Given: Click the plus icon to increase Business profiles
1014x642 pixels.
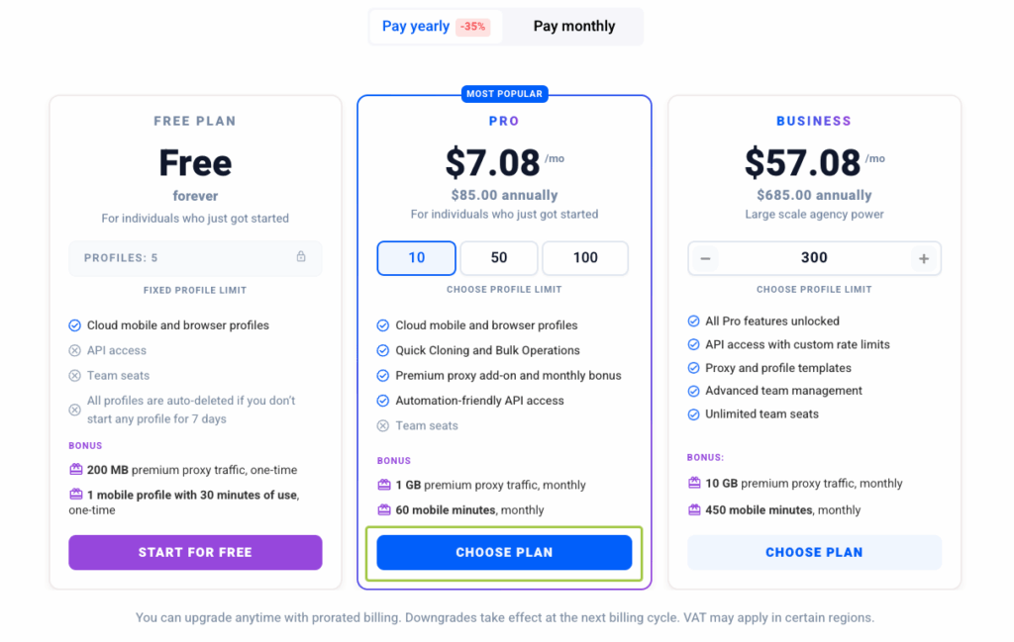Looking at the screenshot, I should (x=924, y=258).
